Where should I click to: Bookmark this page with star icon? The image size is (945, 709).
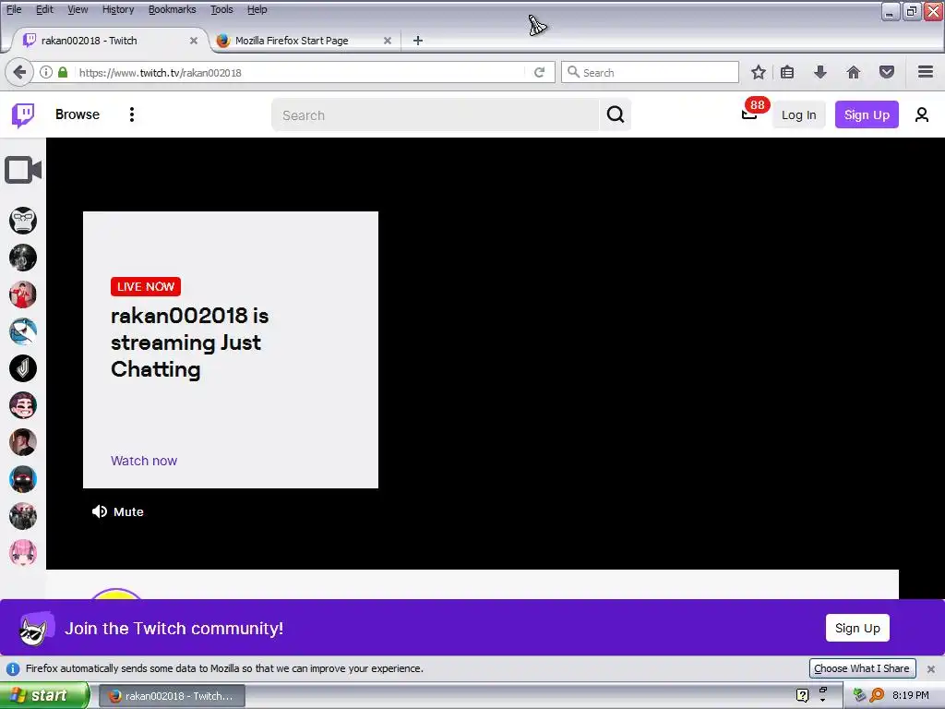click(x=759, y=72)
